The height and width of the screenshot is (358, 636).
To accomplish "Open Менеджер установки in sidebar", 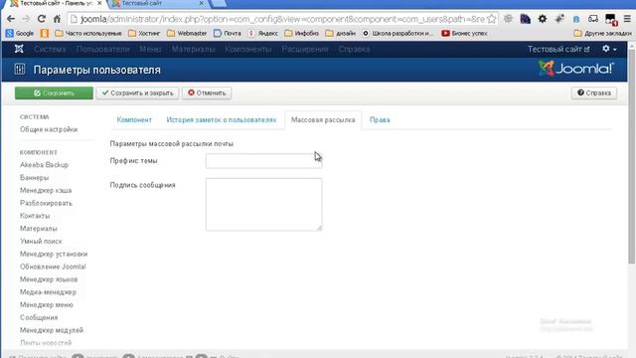I will coord(54,255).
